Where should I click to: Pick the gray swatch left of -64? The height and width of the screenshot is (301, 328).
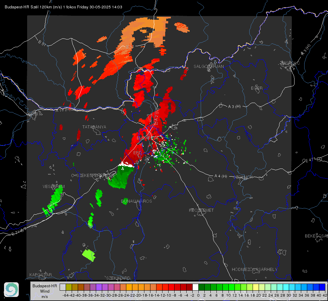point(63,287)
